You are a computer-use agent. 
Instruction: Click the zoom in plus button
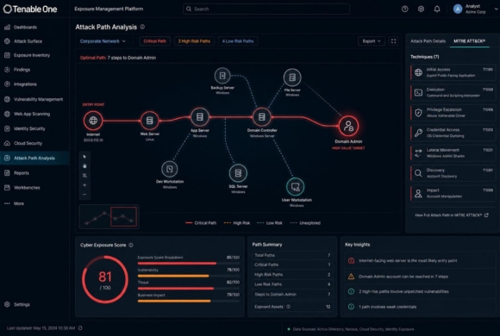click(84, 185)
